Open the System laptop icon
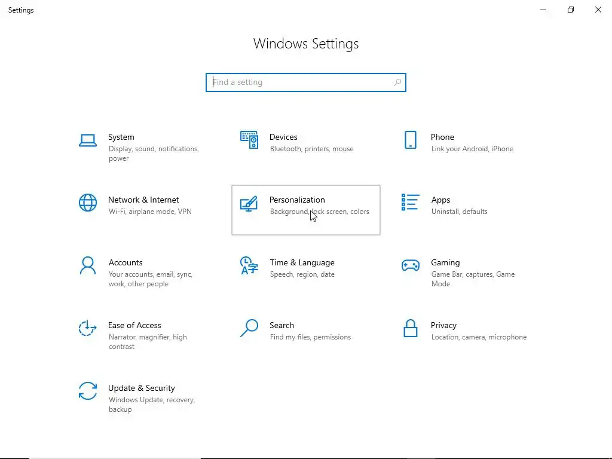This screenshot has width=612, height=459. tap(88, 140)
